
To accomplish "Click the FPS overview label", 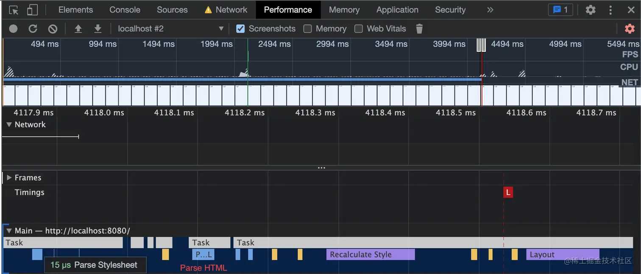I will coord(630,54).
